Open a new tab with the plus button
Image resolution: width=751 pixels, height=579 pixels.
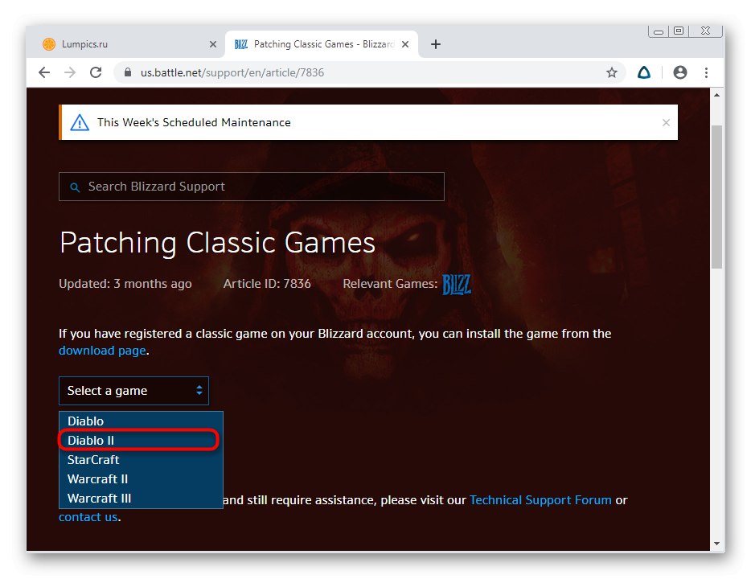(x=435, y=44)
